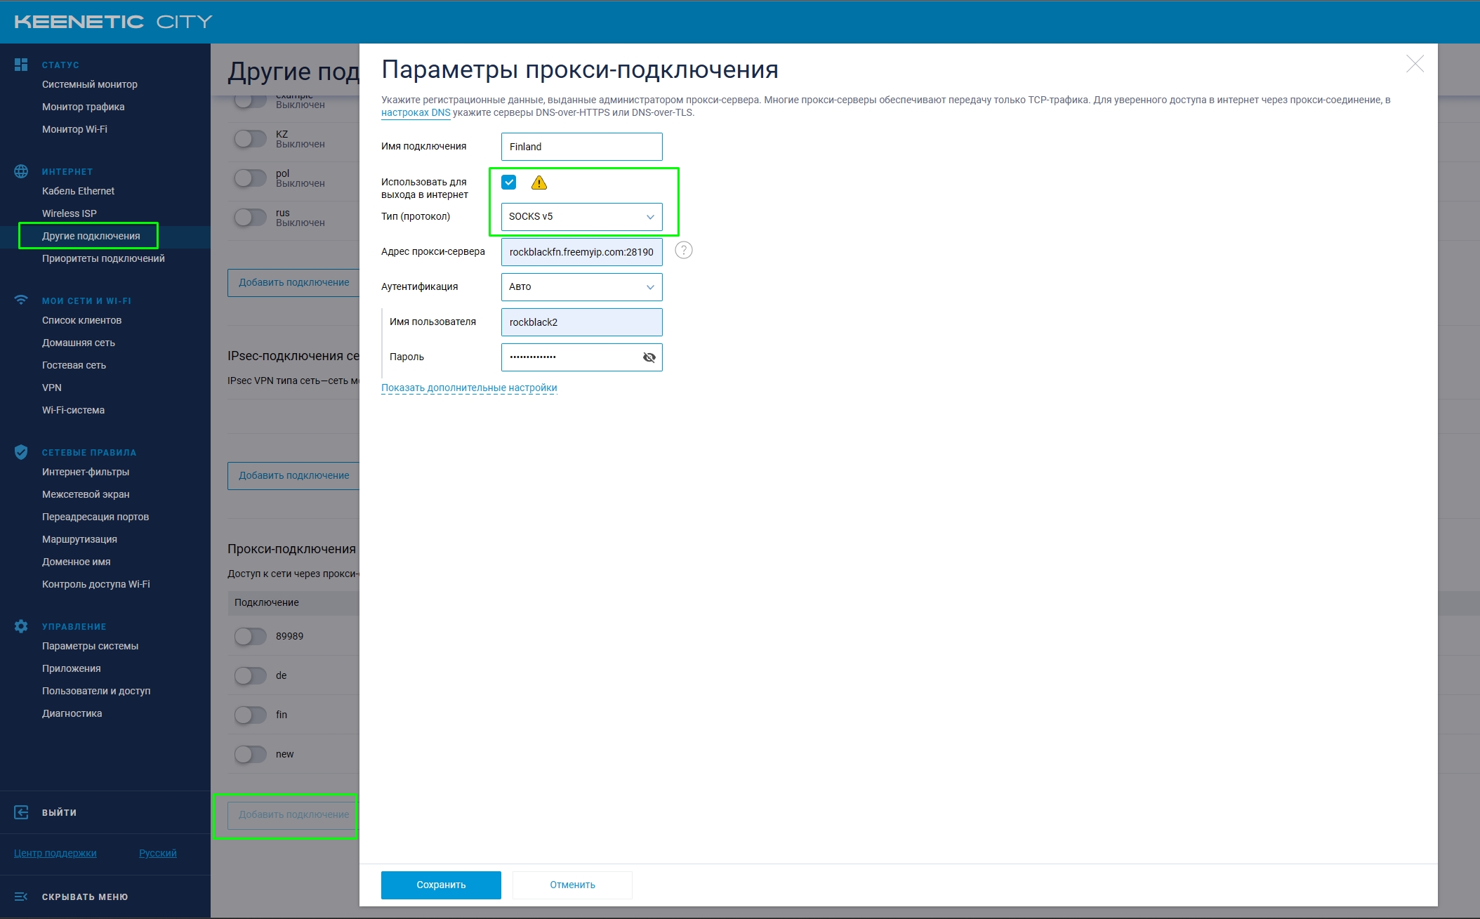
Task: Enable the 89989 proxy connection toggle
Action: point(250,636)
